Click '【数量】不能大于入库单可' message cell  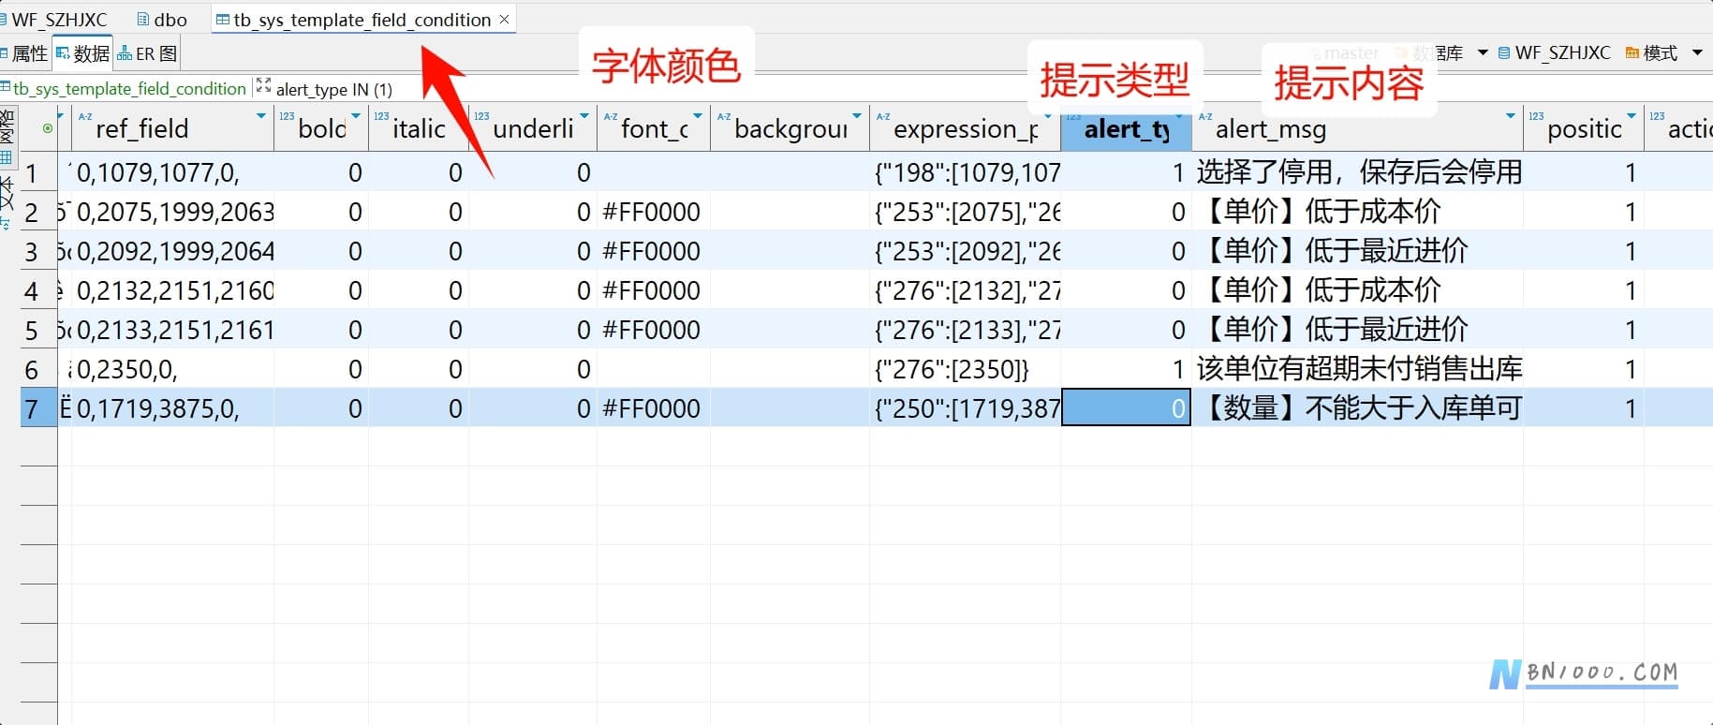tap(1359, 408)
